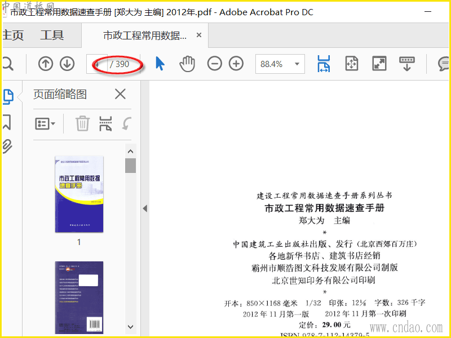The image size is (451, 338).
Task: Click the 页面缩略图 panel title
Action: point(60,94)
